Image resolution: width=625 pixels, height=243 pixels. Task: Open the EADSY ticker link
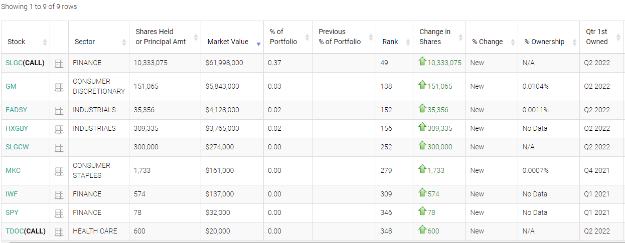click(16, 110)
